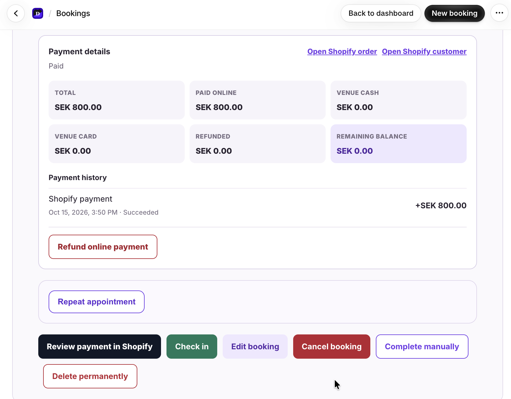Select the REMAINING BALANCE card
Image resolution: width=511 pixels, height=399 pixels.
point(399,144)
